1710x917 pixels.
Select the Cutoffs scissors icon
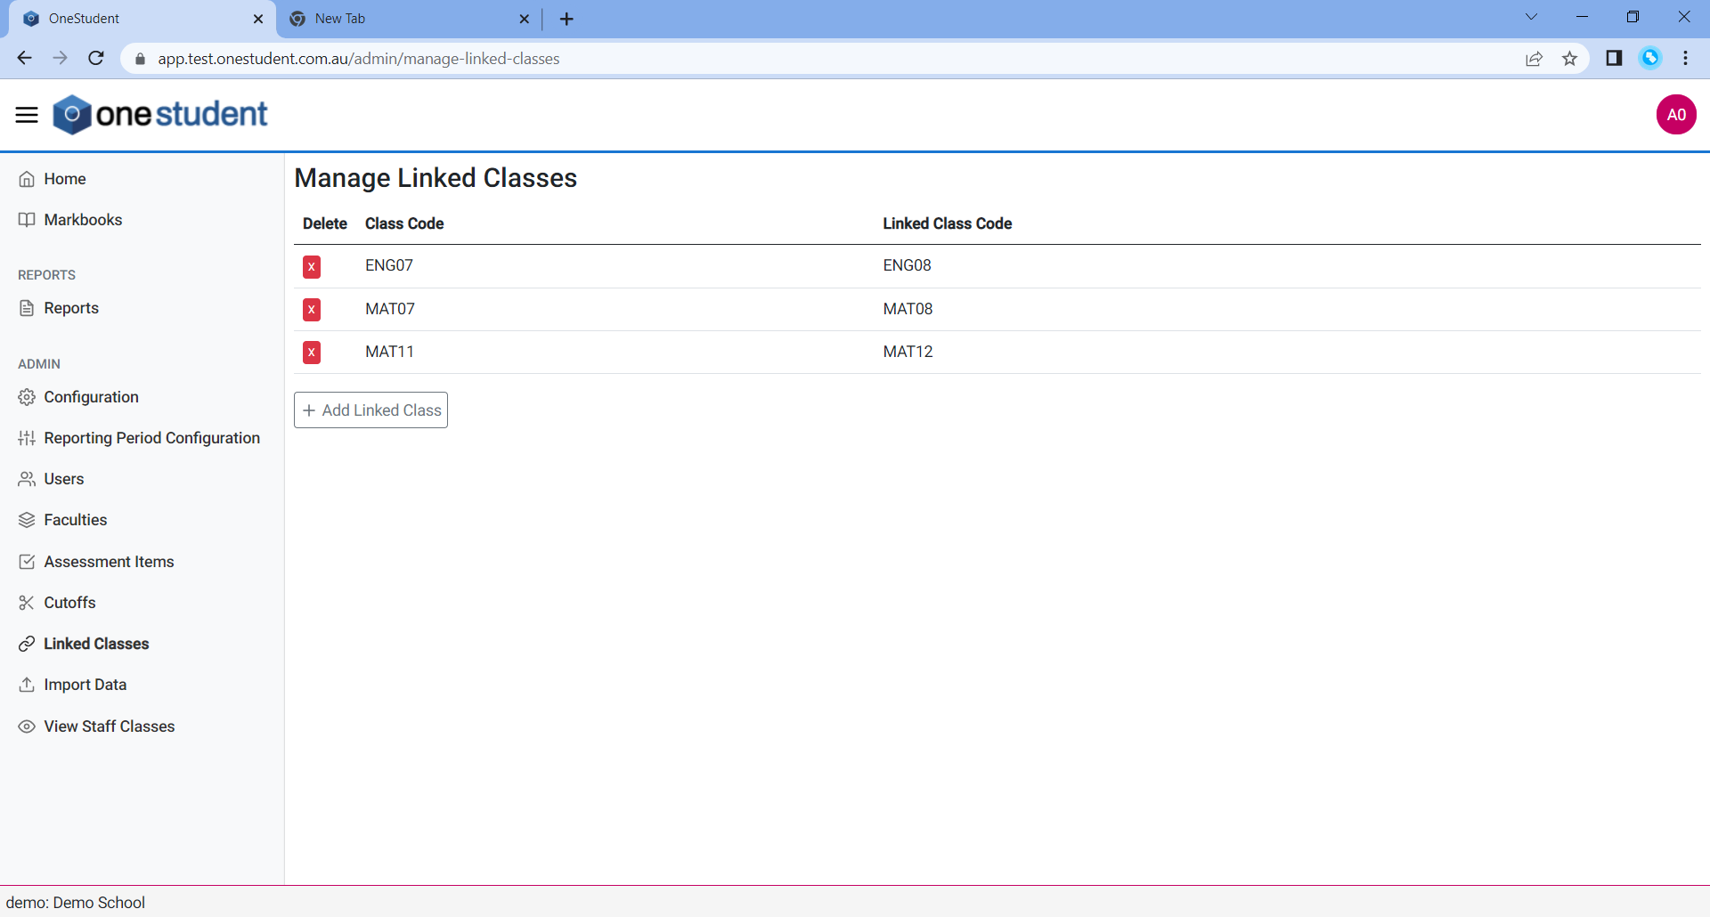[x=27, y=603]
